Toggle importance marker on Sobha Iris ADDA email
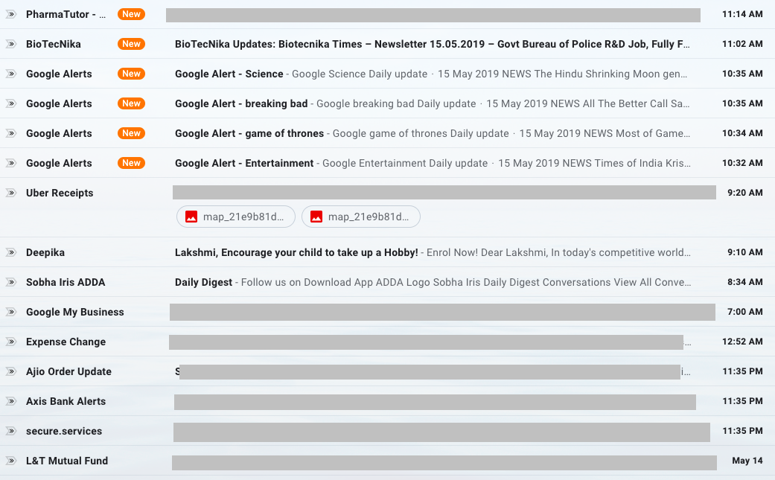 point(11,282)
